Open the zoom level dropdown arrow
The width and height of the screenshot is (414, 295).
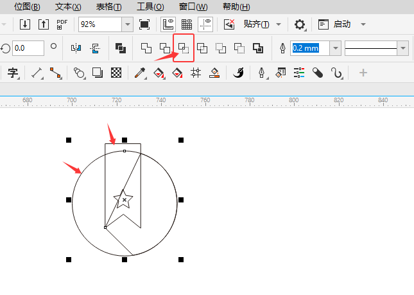coord(128,24)
